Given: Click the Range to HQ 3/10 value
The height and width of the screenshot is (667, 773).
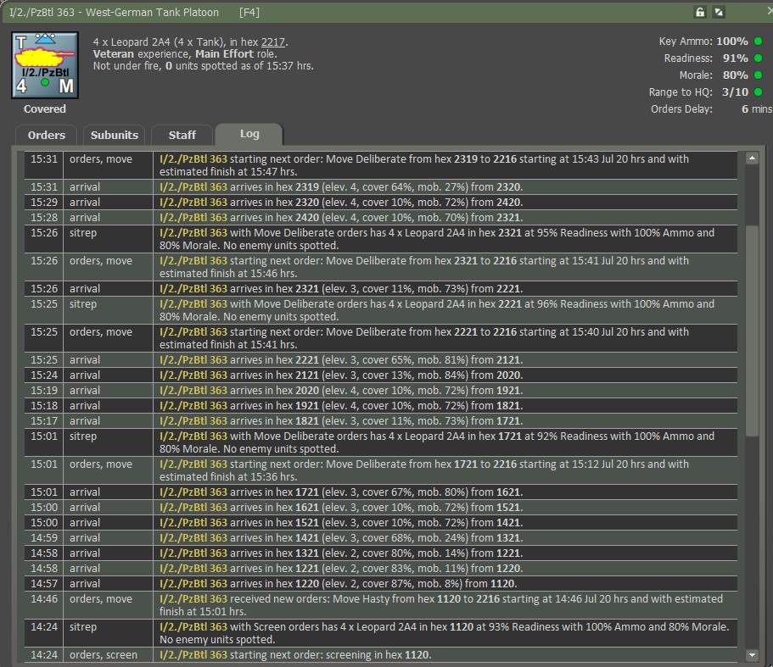Looking at the screenshot, I should click(735, 92).
